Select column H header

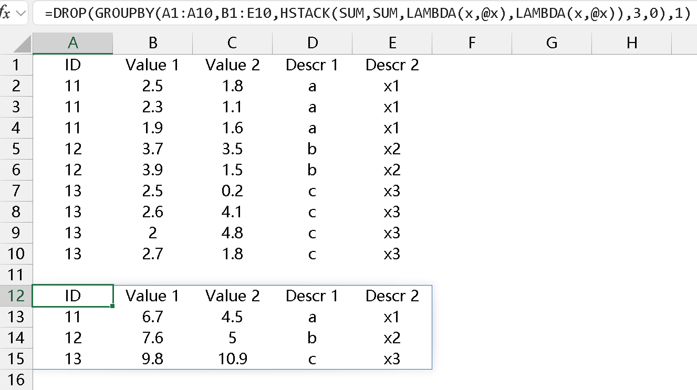point(631,44)
